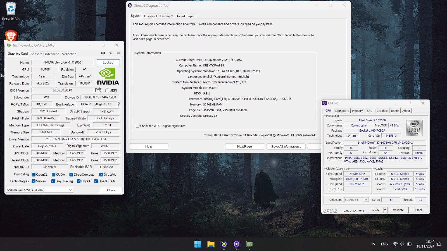Image resolution: width=447 pixels, height=251 pixels.
Task: Click Save All Information button
Action: [x=286, y=146]
